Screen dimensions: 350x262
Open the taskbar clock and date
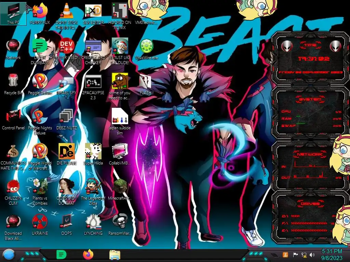pos(332,254)
